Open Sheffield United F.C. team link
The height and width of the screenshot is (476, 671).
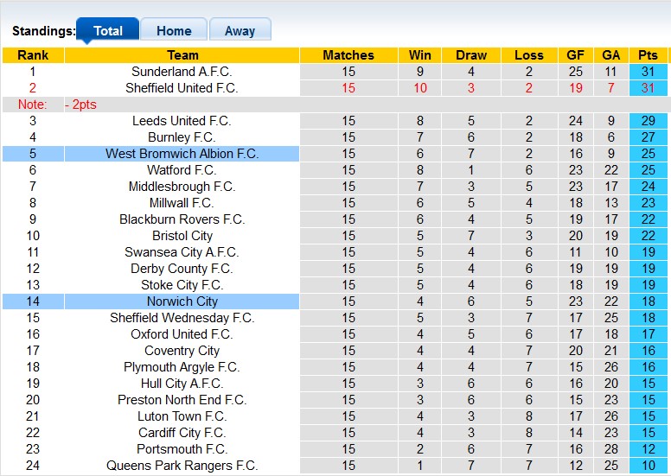coord(182,88)
